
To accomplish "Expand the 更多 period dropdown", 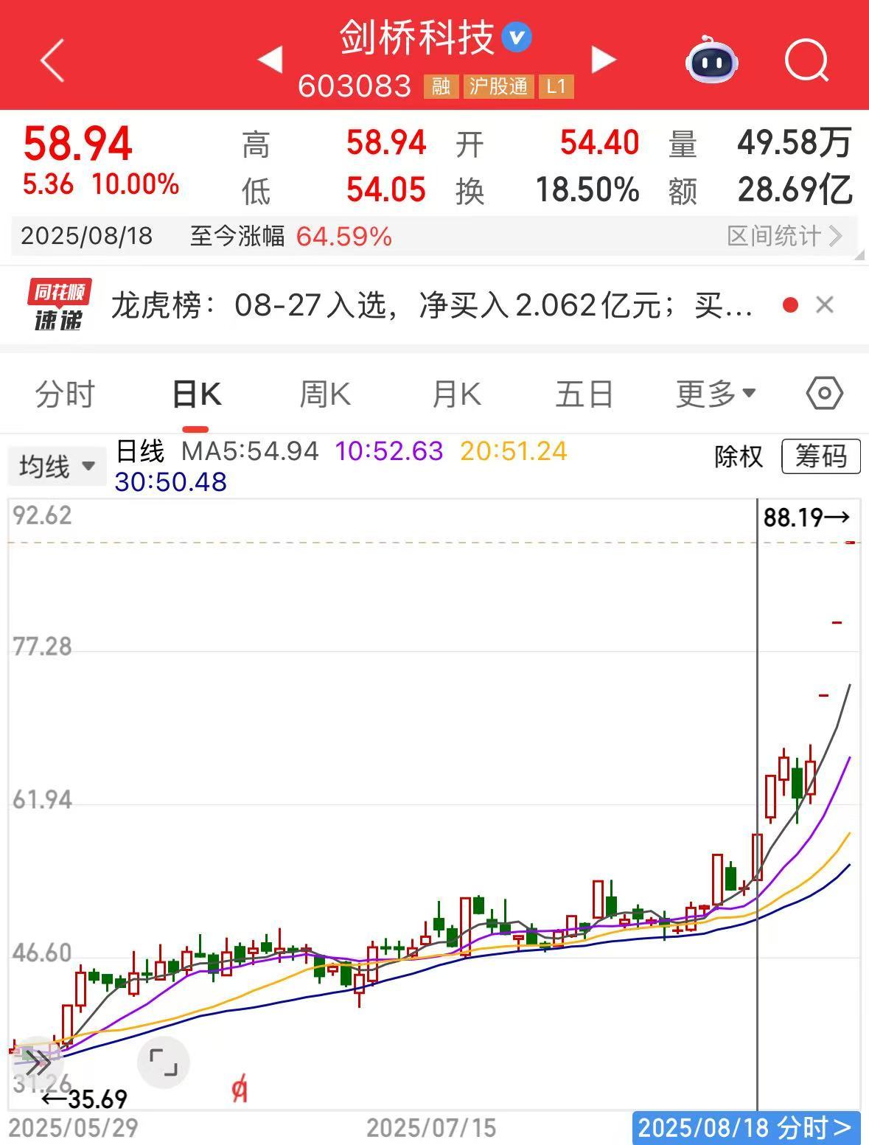I will click(716, 394).
